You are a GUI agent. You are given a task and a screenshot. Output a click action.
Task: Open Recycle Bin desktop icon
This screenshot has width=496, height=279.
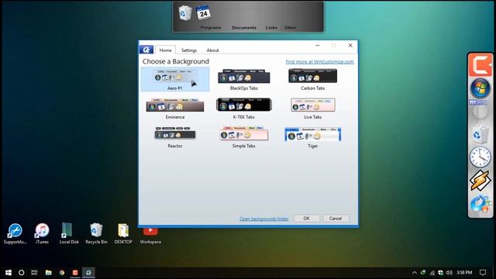(x=96, y=234)
